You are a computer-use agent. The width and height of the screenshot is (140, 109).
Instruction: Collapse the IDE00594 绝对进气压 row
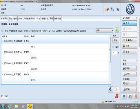point(3,52)
